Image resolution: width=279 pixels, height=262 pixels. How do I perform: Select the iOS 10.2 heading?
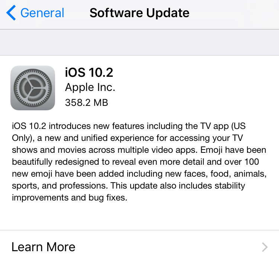89,73
